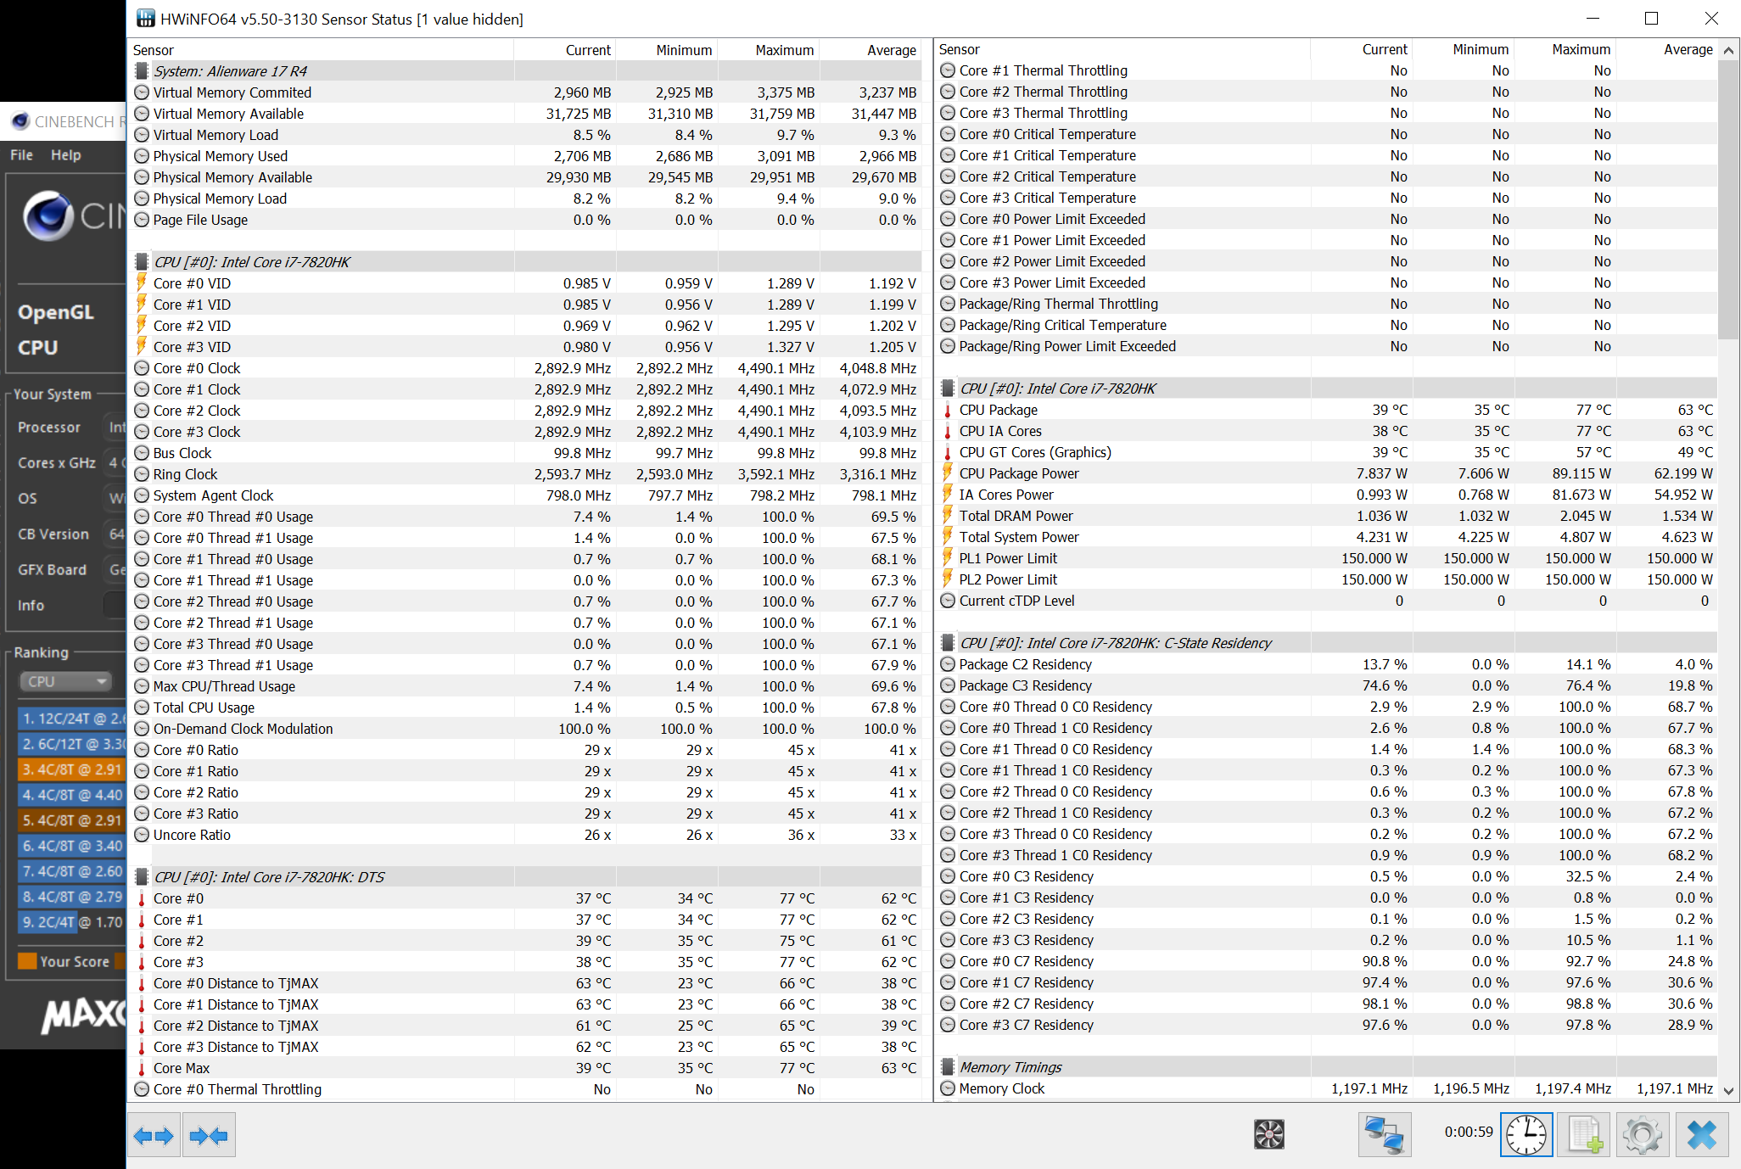The width and height of the screenshot is (1741, 1169).
Task: Click the Your Score legend in Cinebench
Action: point(65,961)
